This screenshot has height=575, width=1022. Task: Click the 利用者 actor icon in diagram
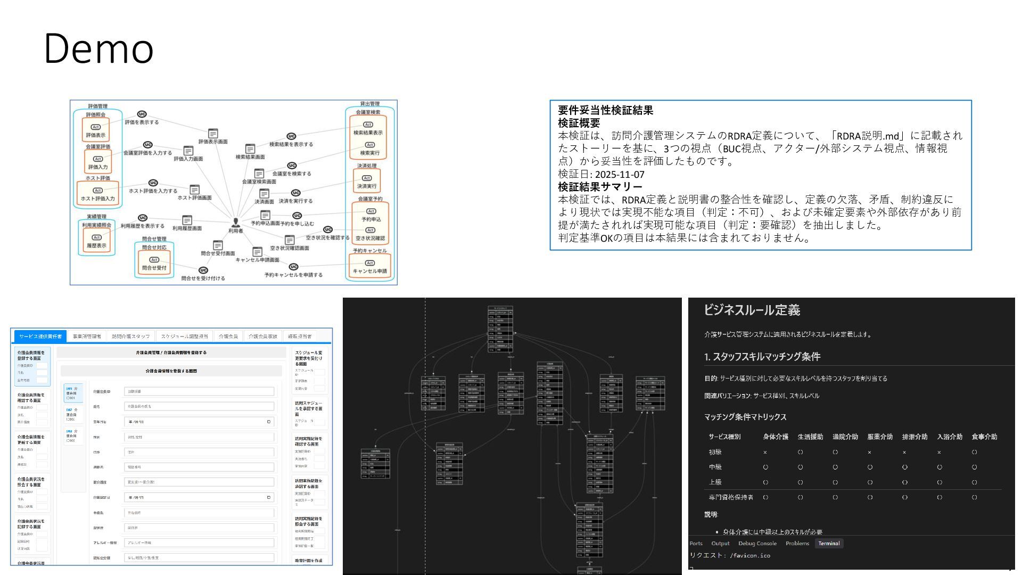236,223
